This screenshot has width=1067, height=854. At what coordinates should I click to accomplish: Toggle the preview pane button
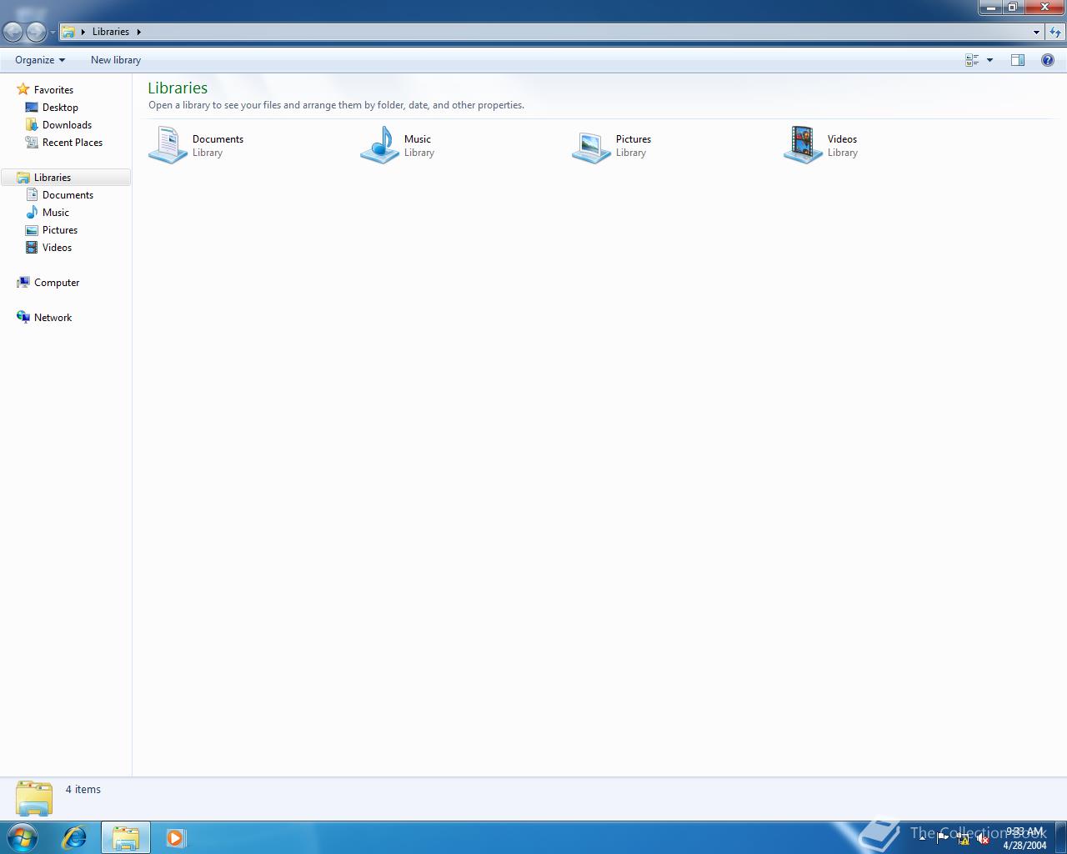pyautogui.click(x=1018, y=60)
